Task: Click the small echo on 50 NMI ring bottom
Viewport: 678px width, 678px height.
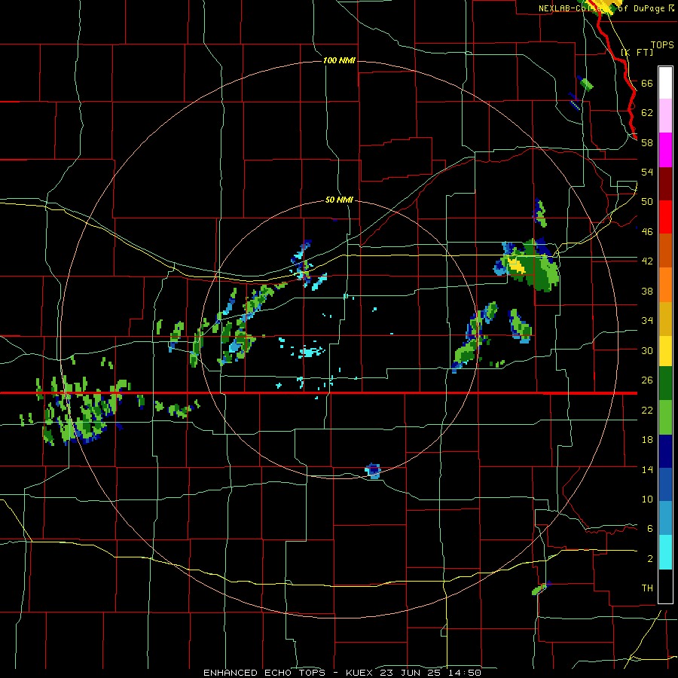Action: (373, 471)
